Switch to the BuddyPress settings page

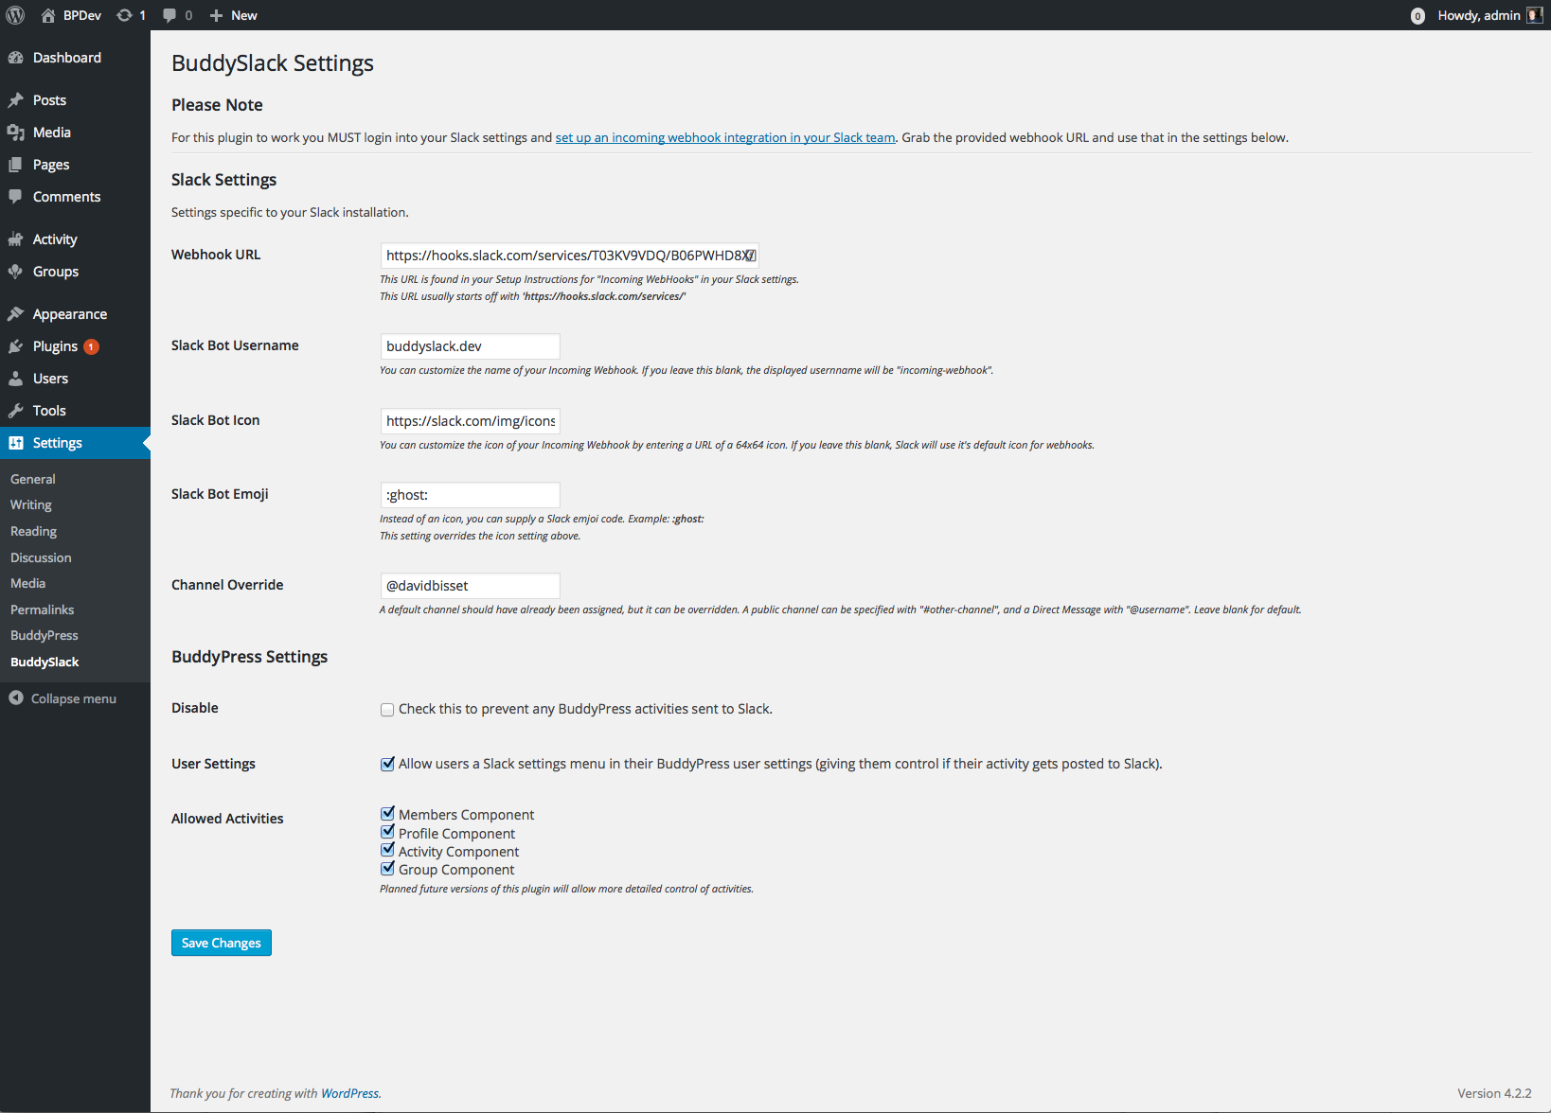pos(44,635)
